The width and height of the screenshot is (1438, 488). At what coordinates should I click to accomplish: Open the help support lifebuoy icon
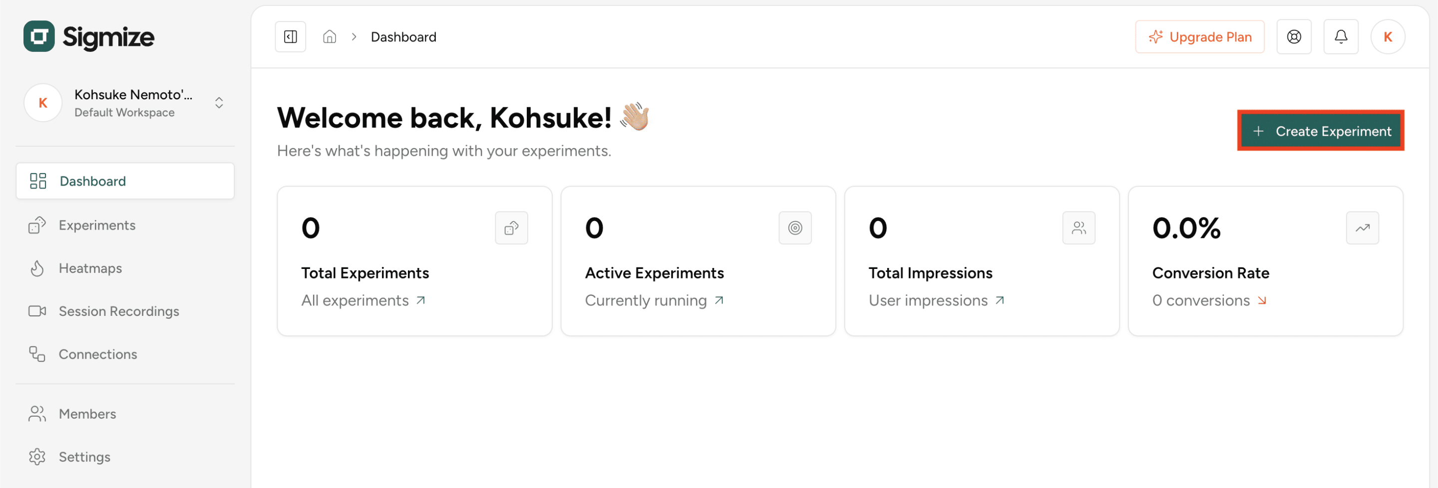(1293, 37)
